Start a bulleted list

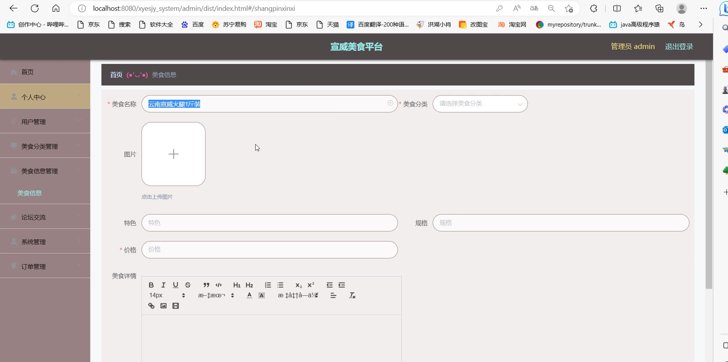point(280,285)
